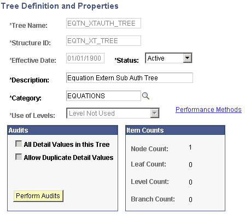This screenshot has width=245, height=214.
Task: Select the Tree Name field EQTN_XTAUTH_TREE
Action: (103, 23)
